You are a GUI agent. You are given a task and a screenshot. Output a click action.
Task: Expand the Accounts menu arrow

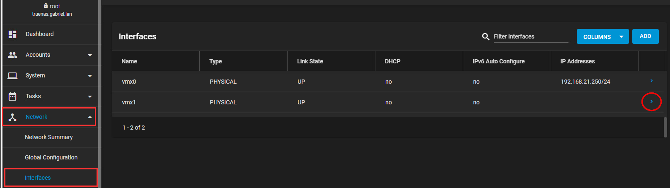90,55
